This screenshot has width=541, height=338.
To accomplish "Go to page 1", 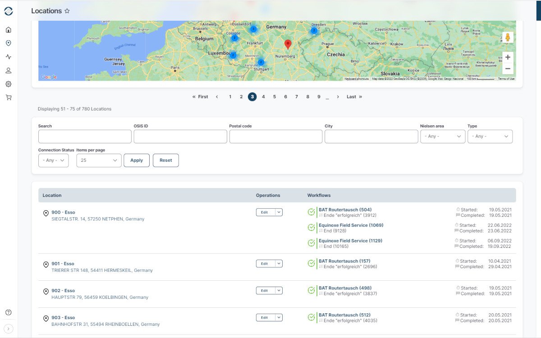I will [230, 97].
